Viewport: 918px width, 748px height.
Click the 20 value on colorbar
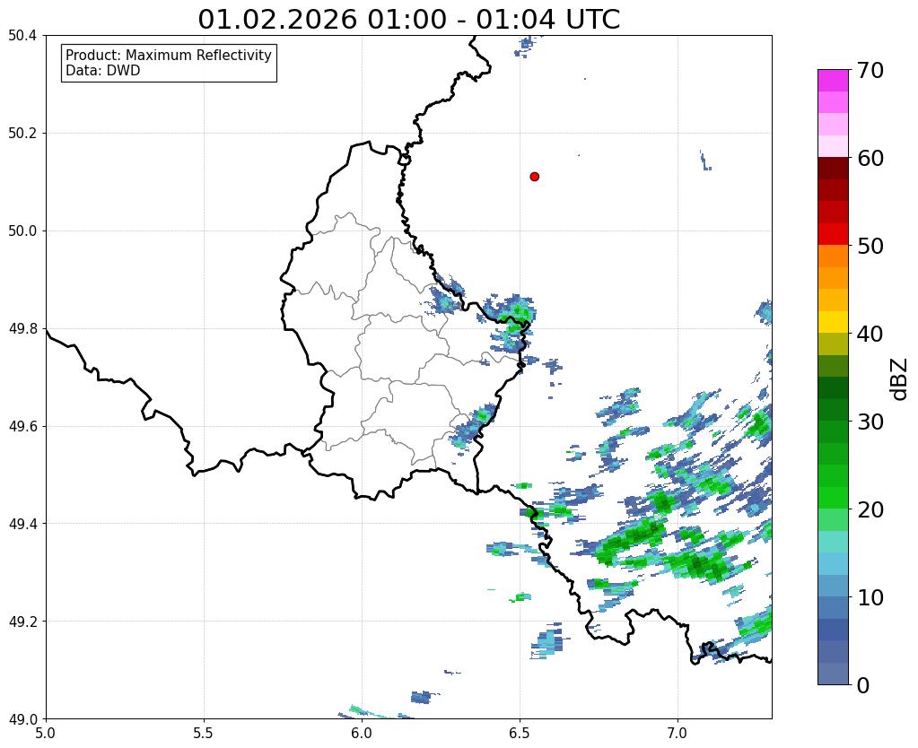coord(870,509)
